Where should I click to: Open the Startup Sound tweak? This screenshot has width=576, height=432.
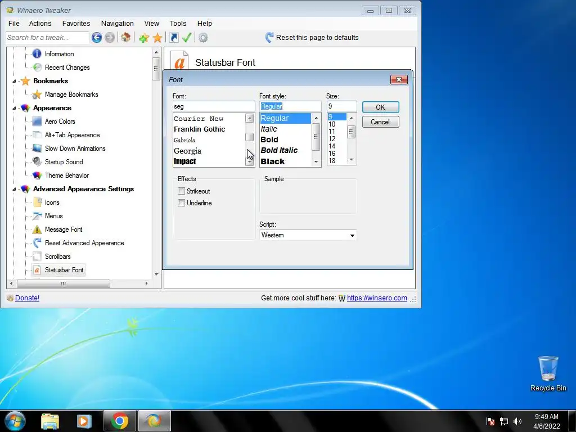(x=64, y=162)
